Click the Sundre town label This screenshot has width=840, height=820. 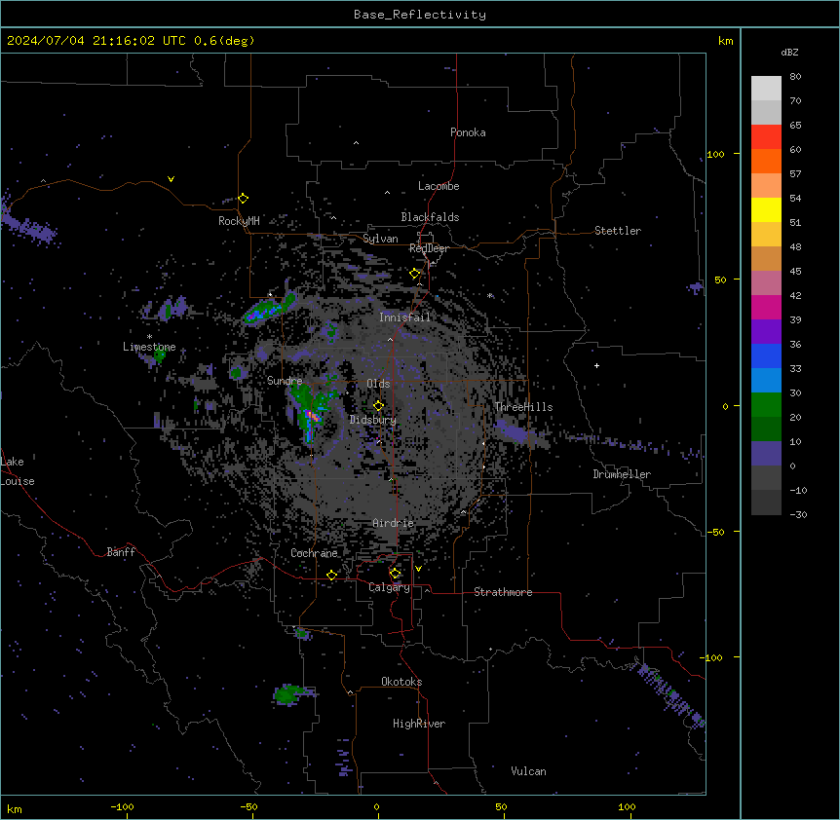pos(285,381)
